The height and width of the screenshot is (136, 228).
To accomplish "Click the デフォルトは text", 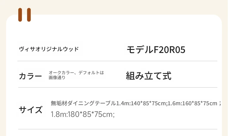I will tap(91, 73).
